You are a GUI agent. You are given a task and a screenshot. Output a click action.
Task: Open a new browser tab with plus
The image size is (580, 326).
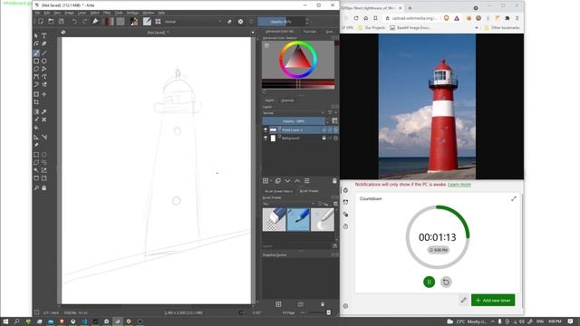pyautogui.click(x=410, y=8)
